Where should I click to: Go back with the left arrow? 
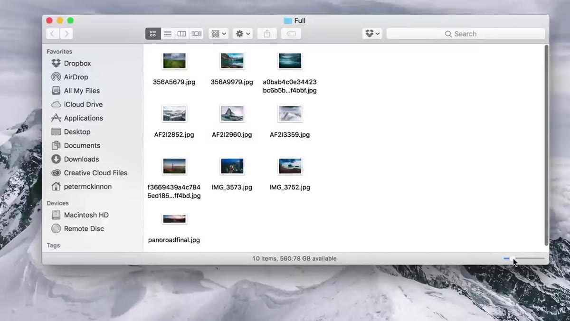pos(52,34)
